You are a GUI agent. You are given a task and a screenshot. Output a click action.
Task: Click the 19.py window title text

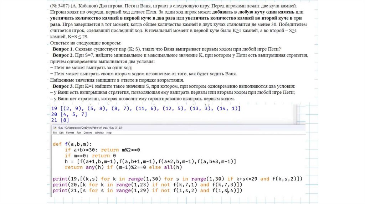click(x=90, y=128)
